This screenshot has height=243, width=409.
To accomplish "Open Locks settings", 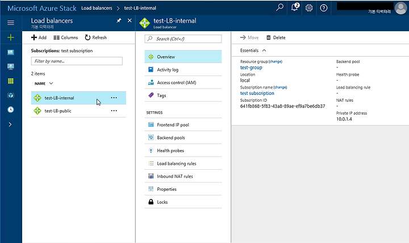I will click(x=183, y=202).
